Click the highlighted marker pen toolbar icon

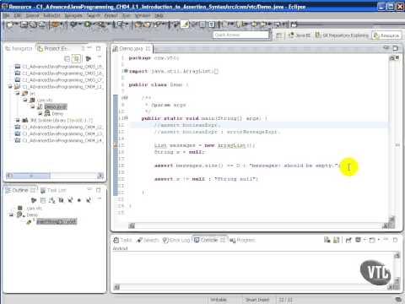186,24
